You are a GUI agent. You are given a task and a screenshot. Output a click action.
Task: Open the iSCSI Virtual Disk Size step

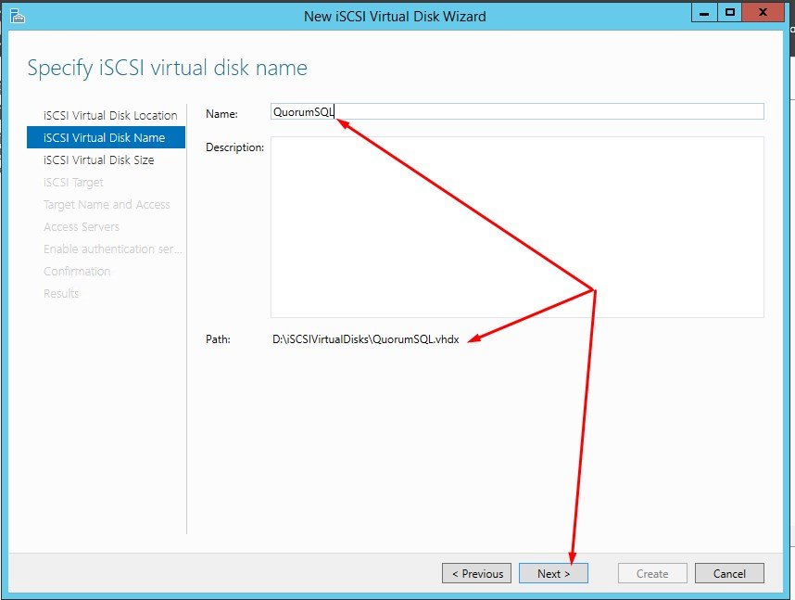pos(98,160)
